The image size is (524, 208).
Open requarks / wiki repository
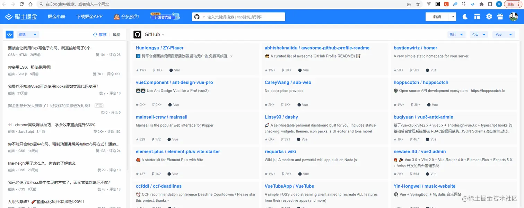coord(280,152)
